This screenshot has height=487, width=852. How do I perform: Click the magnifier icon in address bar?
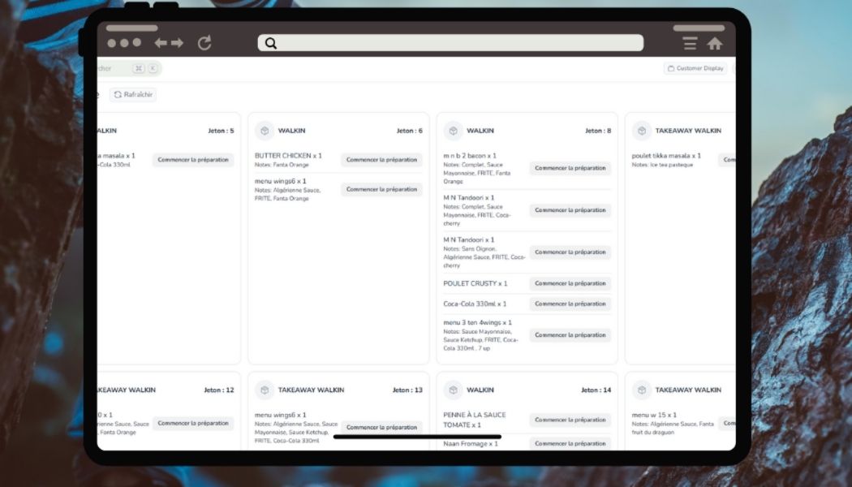point(271,43)
